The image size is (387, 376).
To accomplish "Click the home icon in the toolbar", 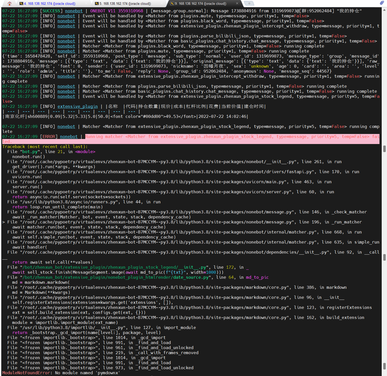I will tap(9, 4).
